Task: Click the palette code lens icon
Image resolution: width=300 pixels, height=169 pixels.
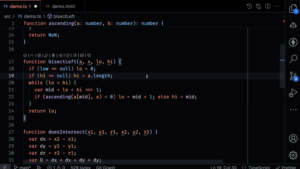Action: [x=89, y=55]
